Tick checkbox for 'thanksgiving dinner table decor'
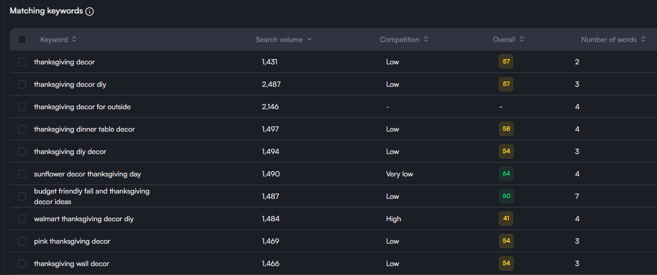 [x=22, y=129]
